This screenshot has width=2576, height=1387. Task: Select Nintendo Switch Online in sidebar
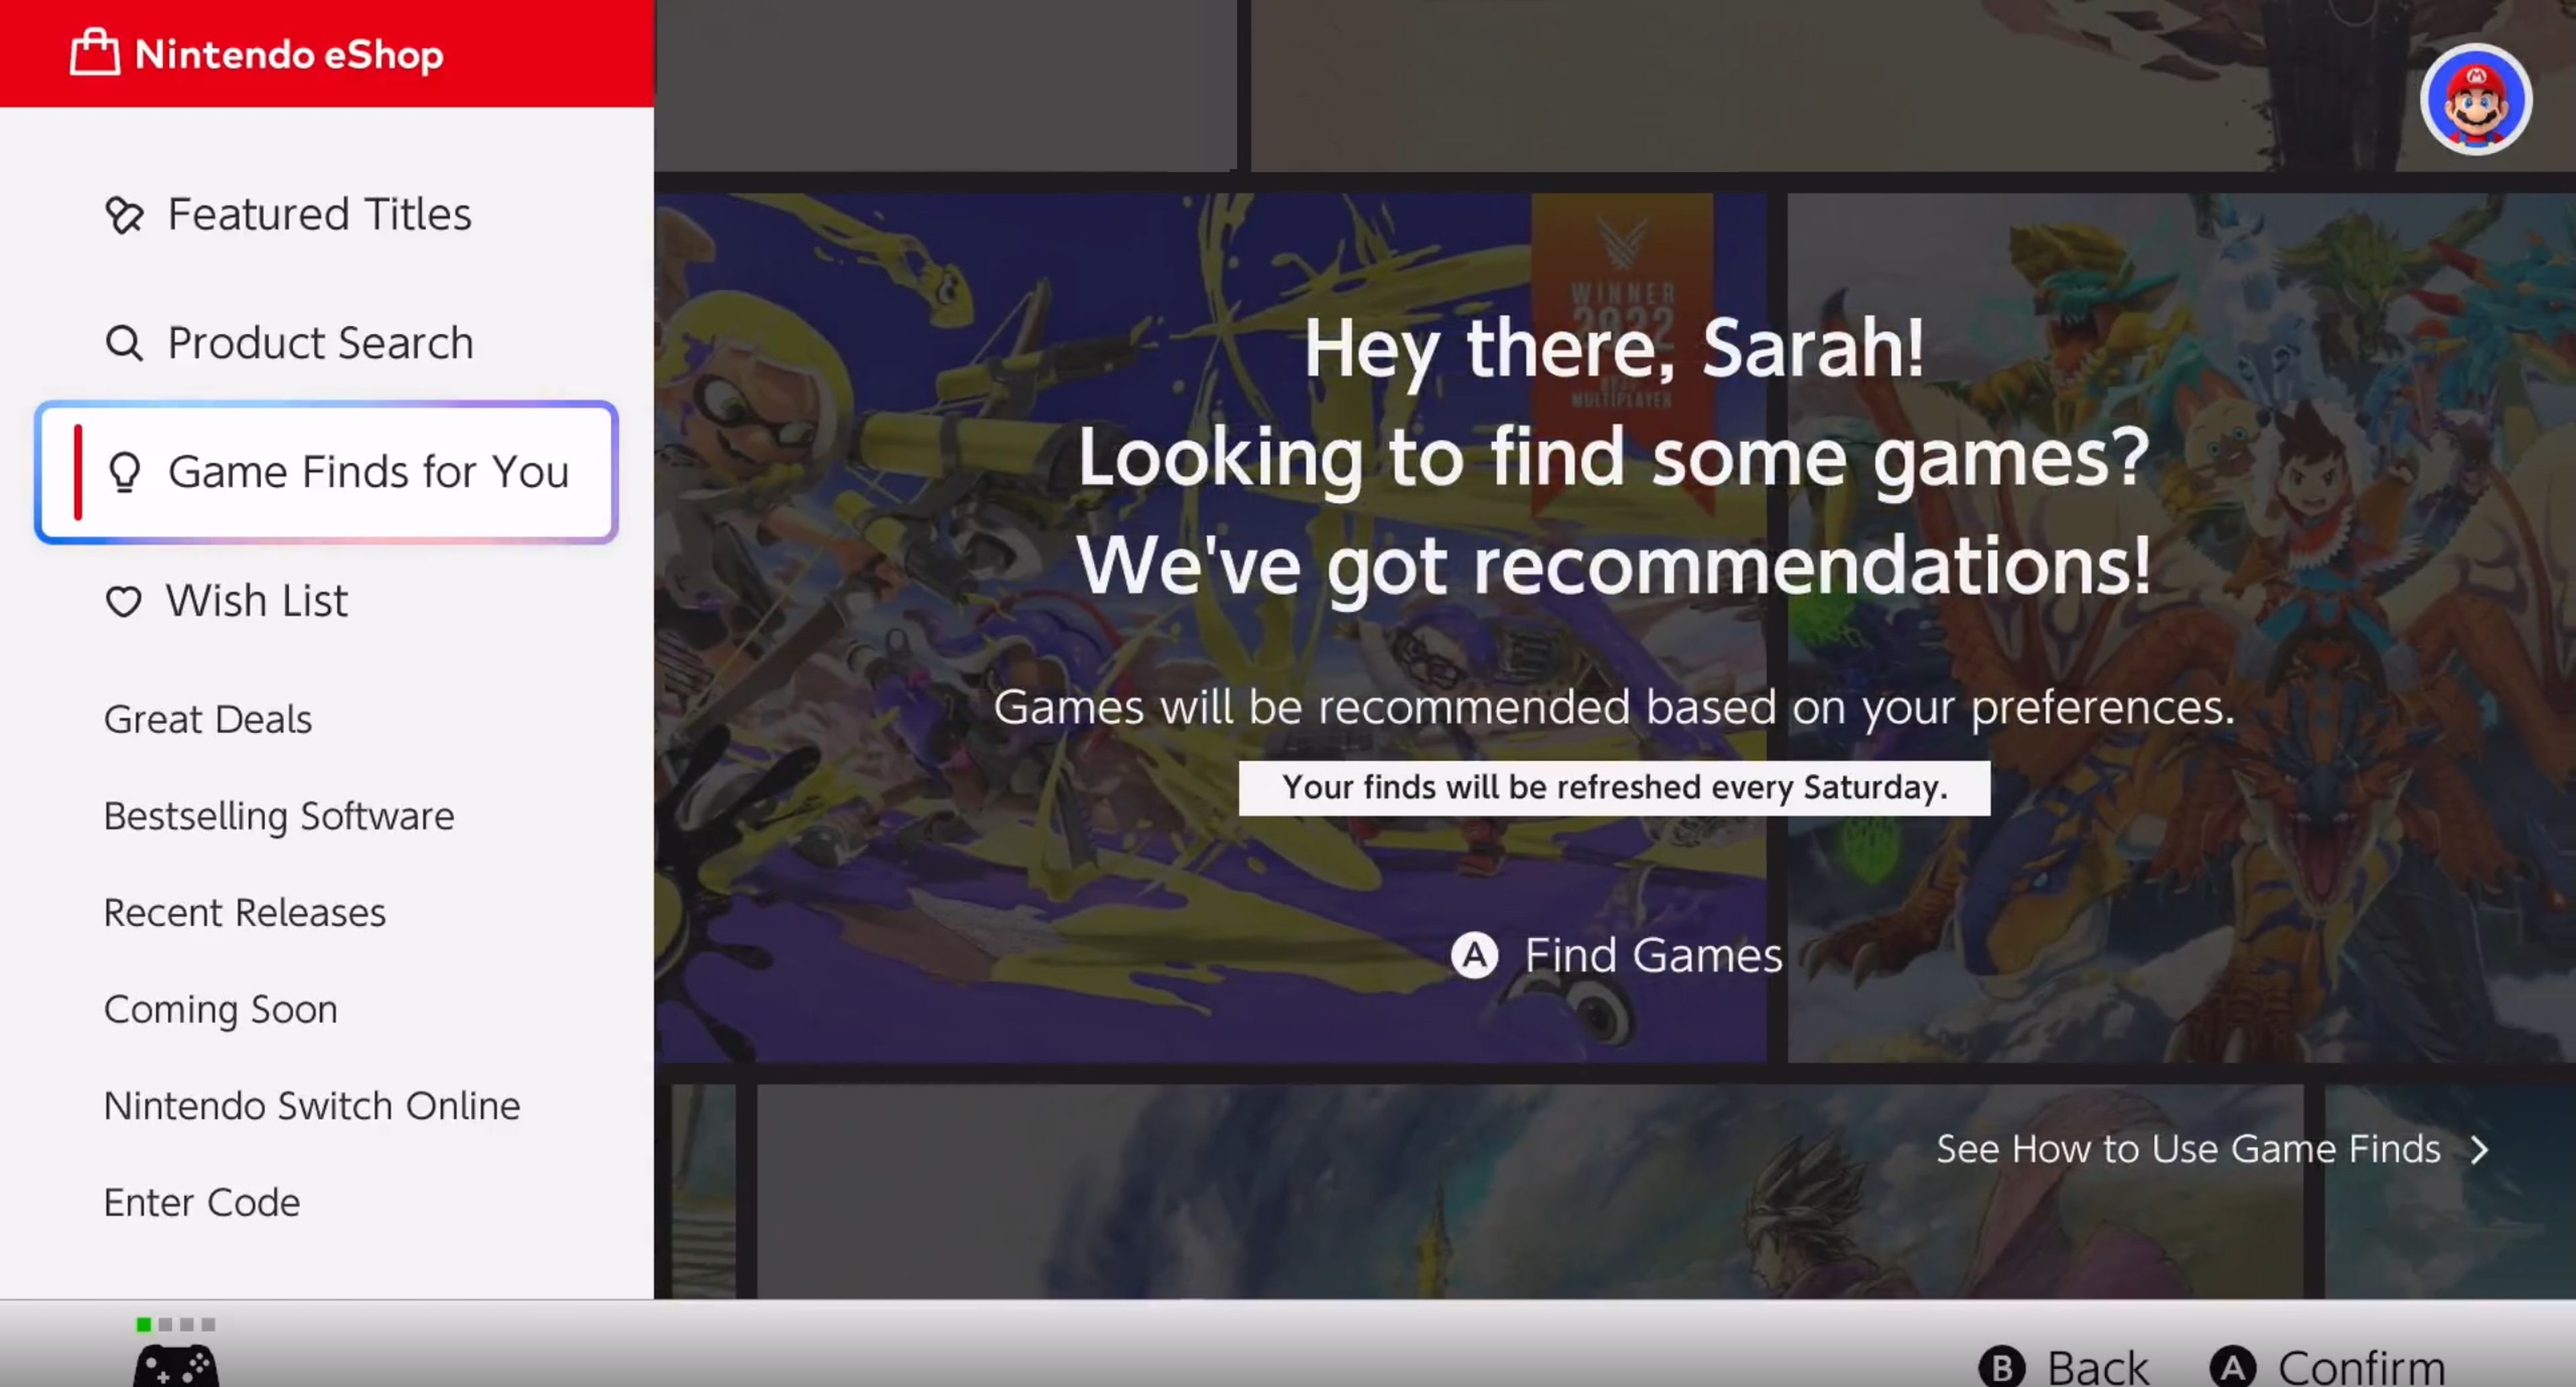[312, 1106]
